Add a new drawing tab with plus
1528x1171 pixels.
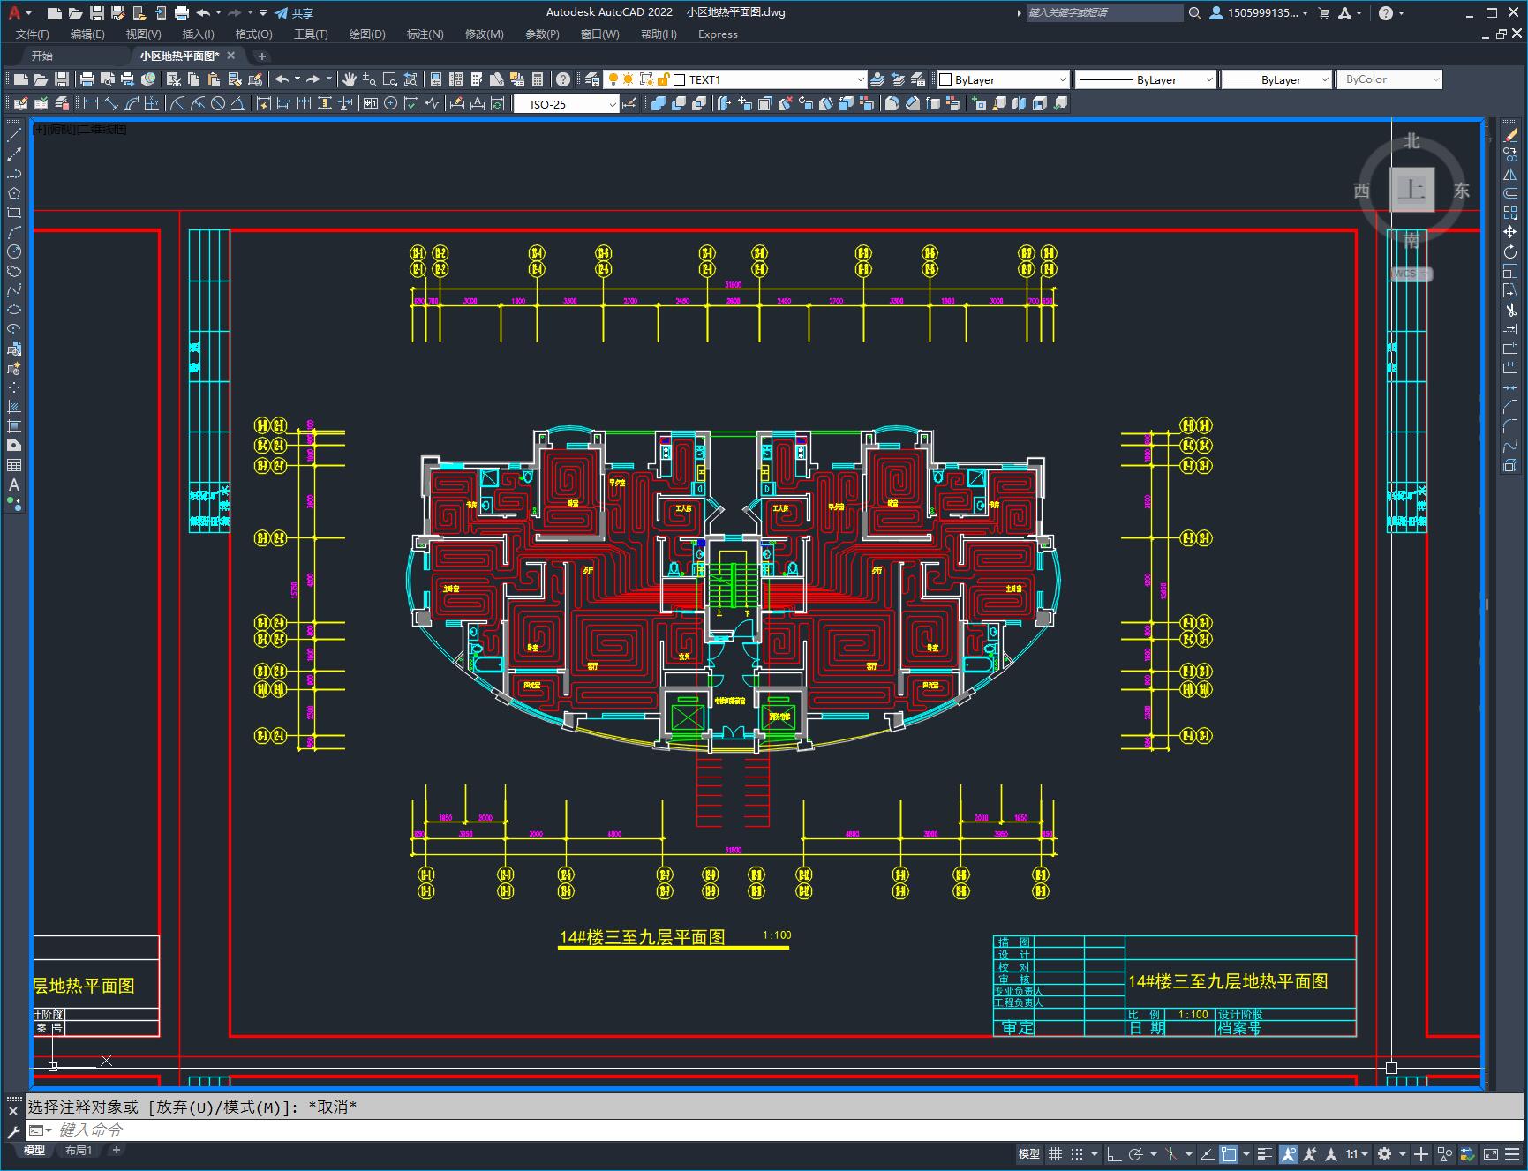click(x=261, y=56)
